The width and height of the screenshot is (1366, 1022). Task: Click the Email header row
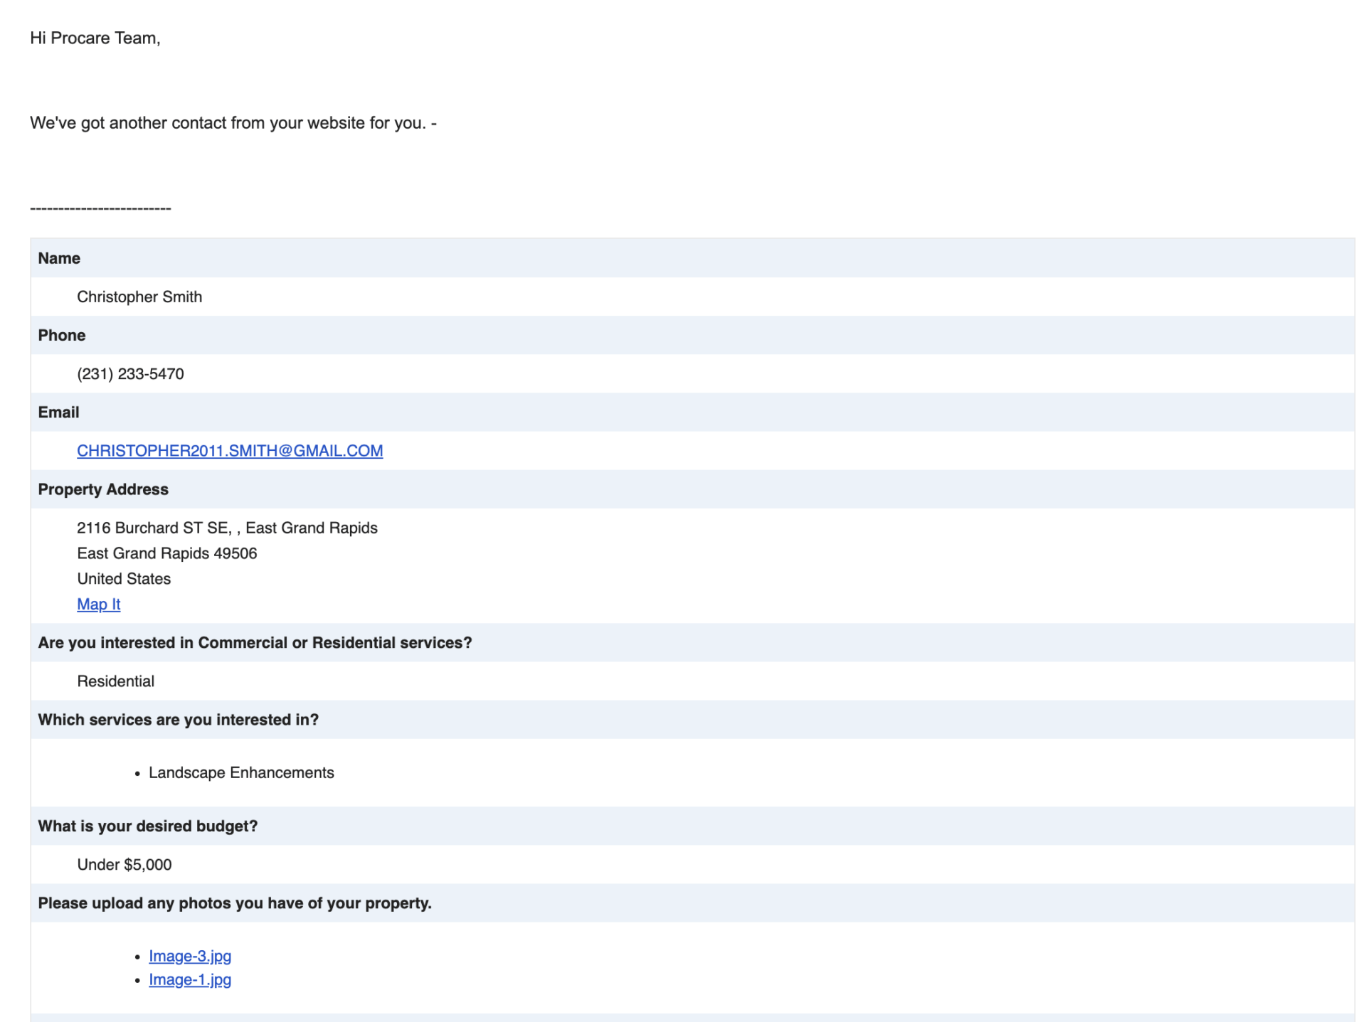(x=58, y=412)
